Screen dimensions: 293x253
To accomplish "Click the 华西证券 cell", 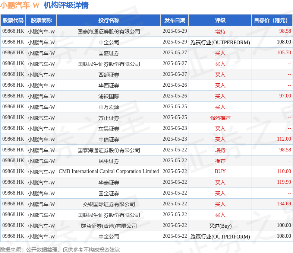I will [109, 86].
